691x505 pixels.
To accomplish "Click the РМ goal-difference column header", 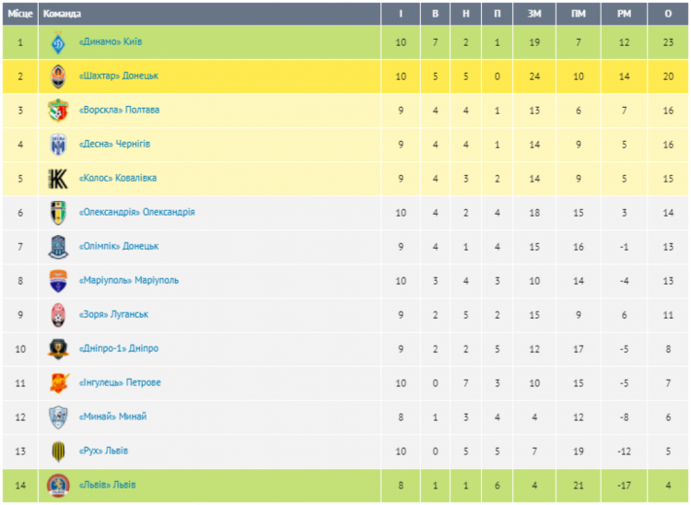I will pos(624,14).
